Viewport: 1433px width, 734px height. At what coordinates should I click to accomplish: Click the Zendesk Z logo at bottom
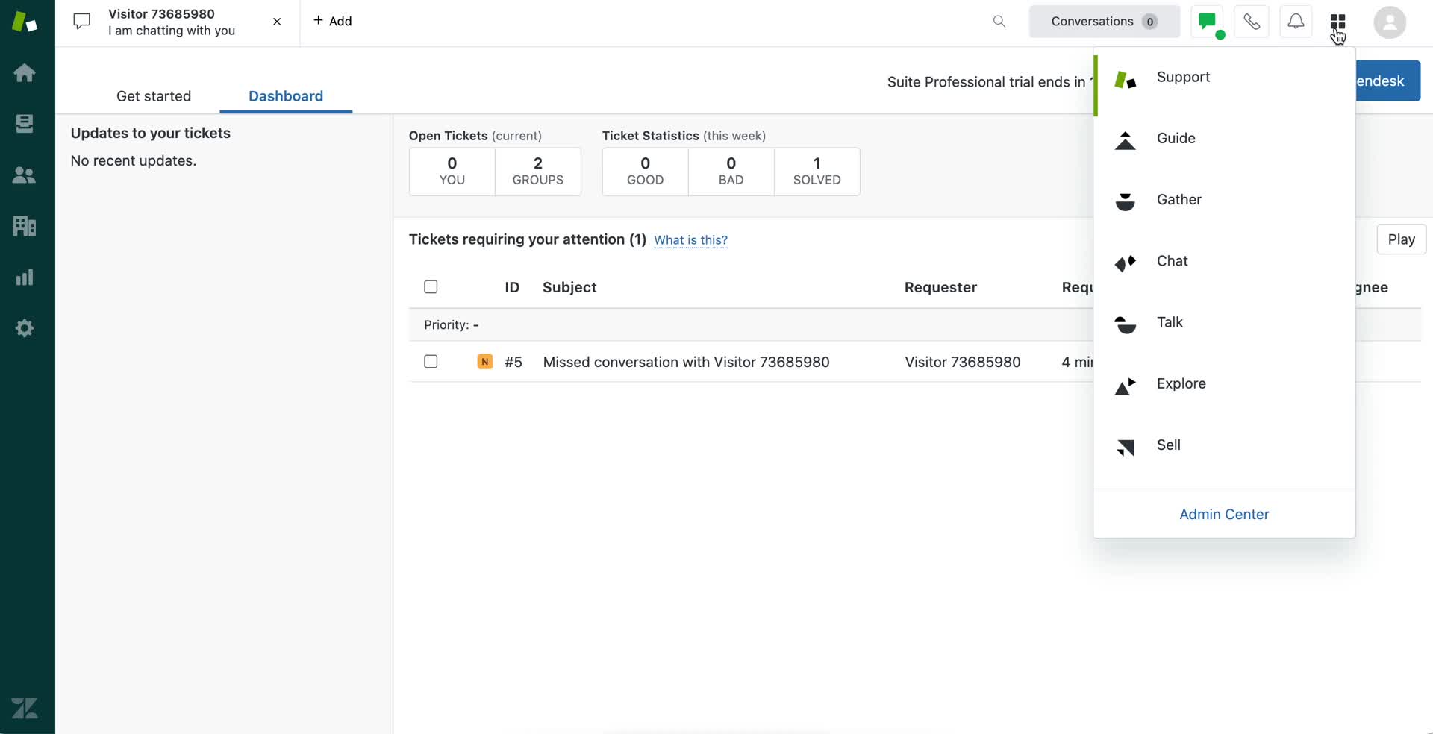click(x=25, y=708)
